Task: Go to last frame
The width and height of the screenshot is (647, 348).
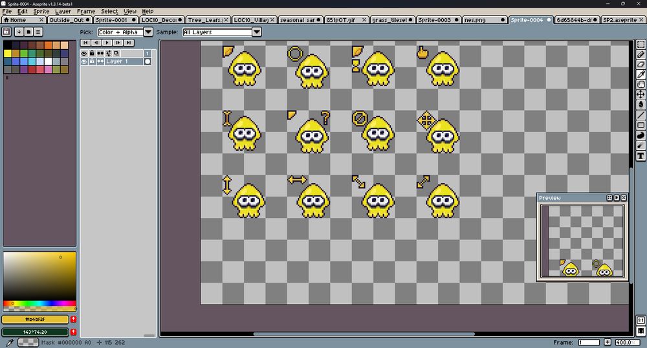Action: (128, 43)
